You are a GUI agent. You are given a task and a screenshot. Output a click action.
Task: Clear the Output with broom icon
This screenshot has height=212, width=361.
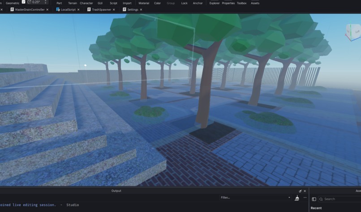(297, 198)
